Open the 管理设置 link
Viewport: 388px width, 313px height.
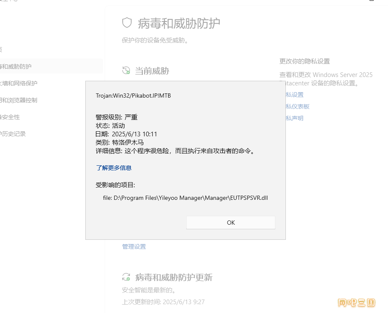point(134,247)
